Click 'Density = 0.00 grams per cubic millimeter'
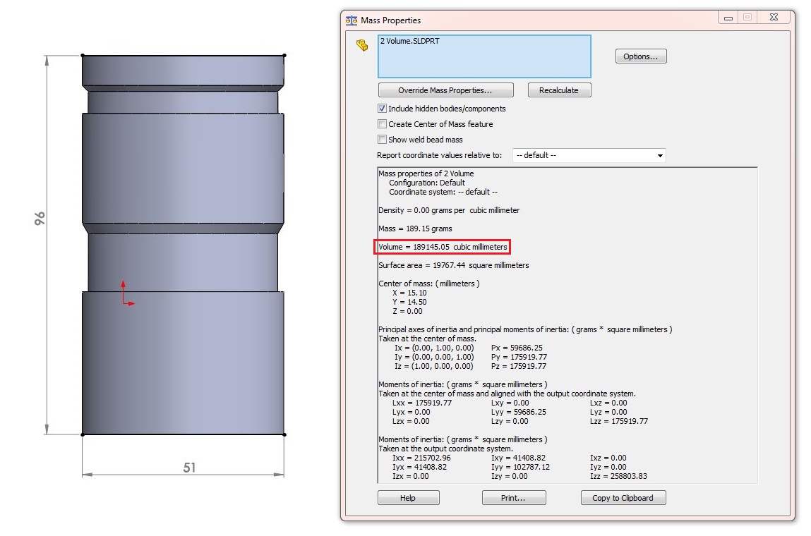The height and width of the screenshot is (536, 811). click(x=449, y=210)
